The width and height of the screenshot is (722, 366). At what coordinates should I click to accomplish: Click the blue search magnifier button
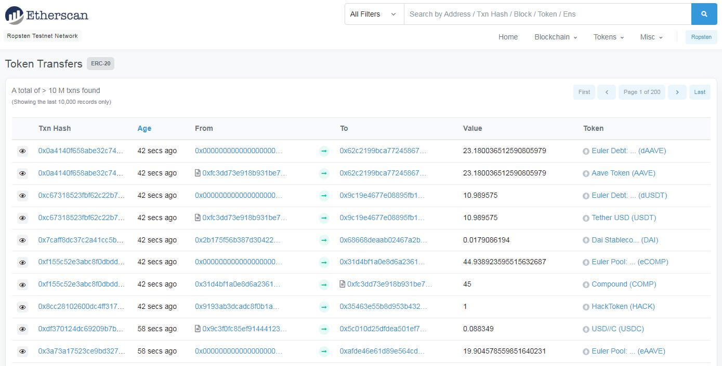click(x=704, y=14)
